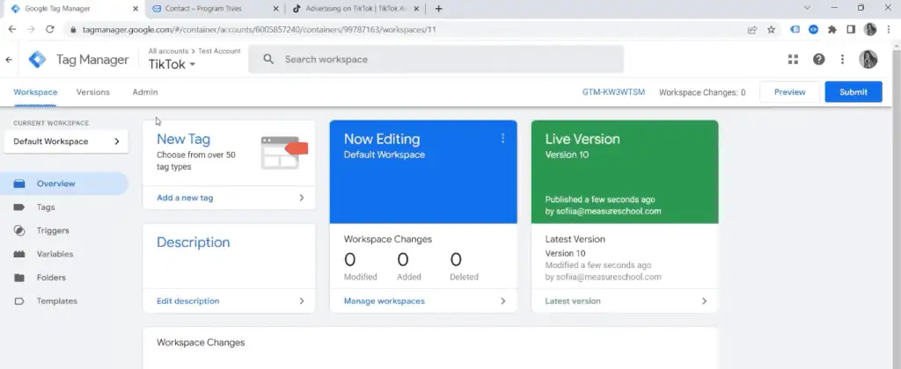Image resolution: width=901 pixels, height=369 pixels.
Task: Click the first blue extension icon
Action: 795,29
